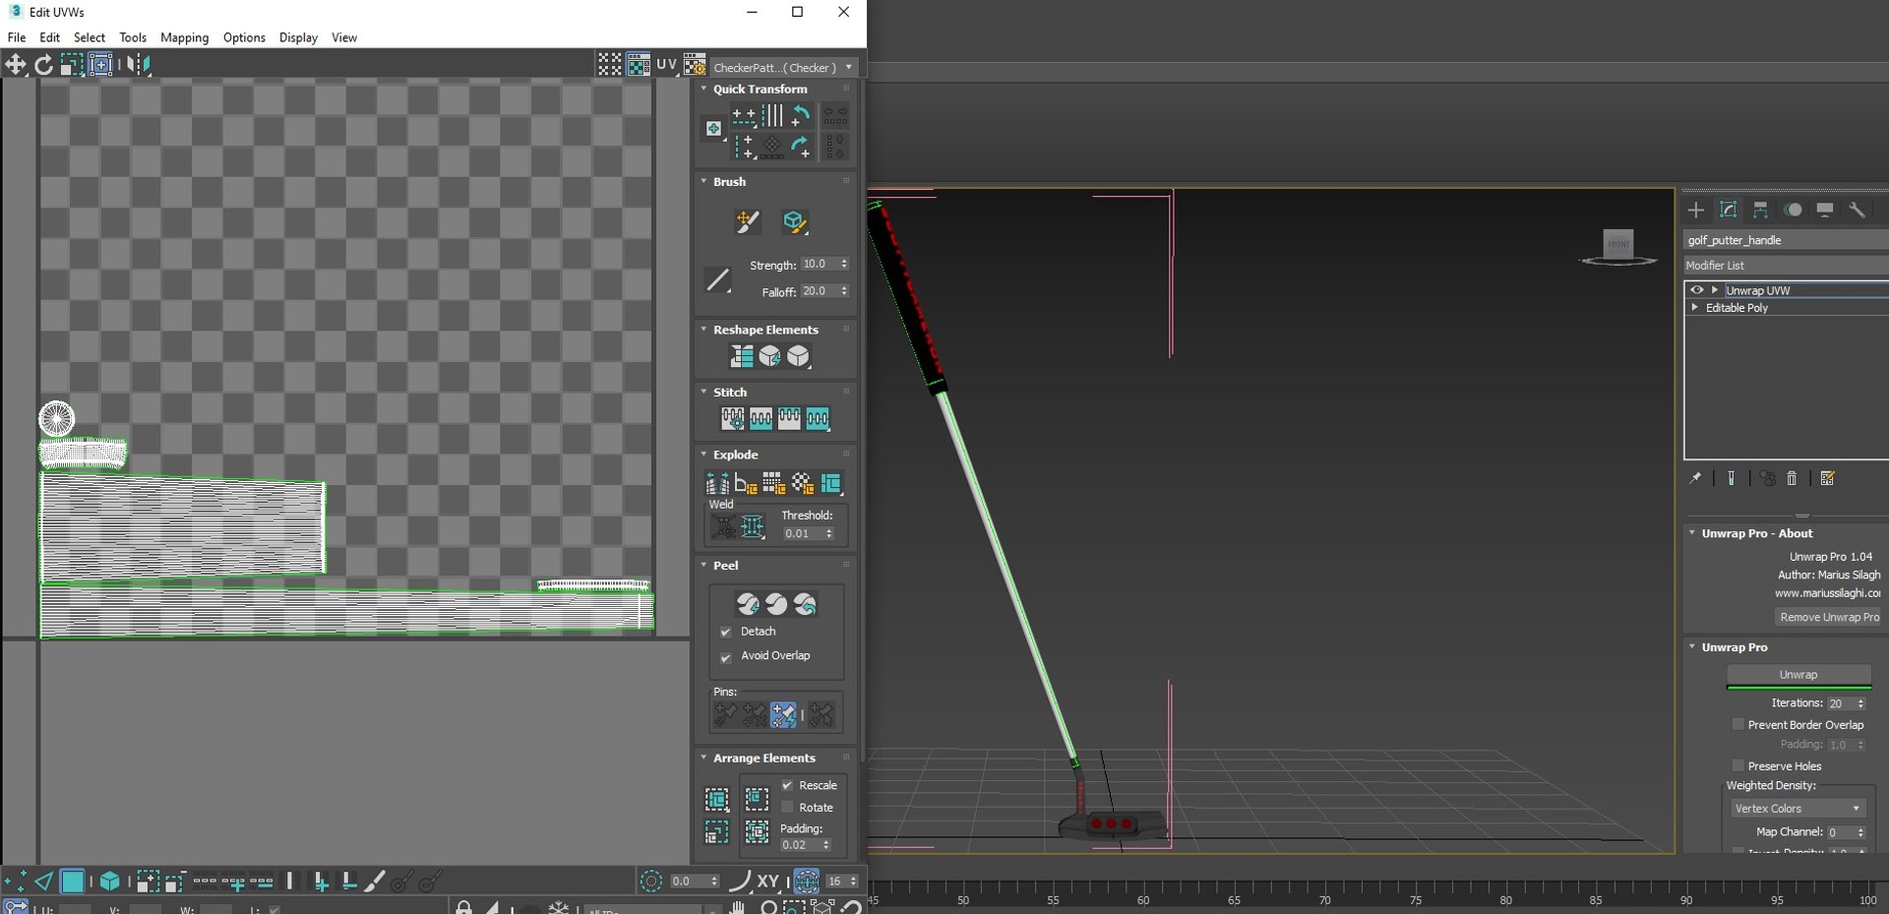
Task: Collapse the Unwrap Pro - About rollout
Action: click(x=1692, y=533)
